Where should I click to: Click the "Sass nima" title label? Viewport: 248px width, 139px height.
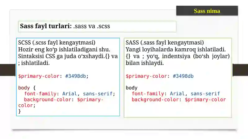tap(207, 11)
